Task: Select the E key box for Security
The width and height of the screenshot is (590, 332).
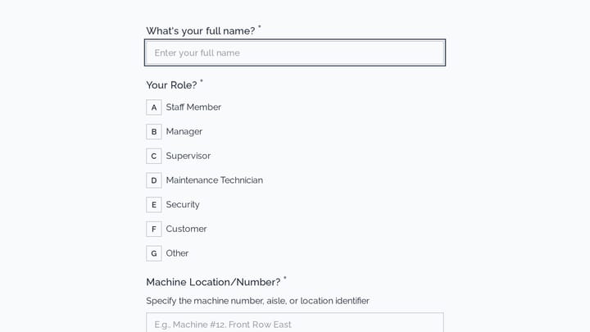Action: click(x=154, y=205)
